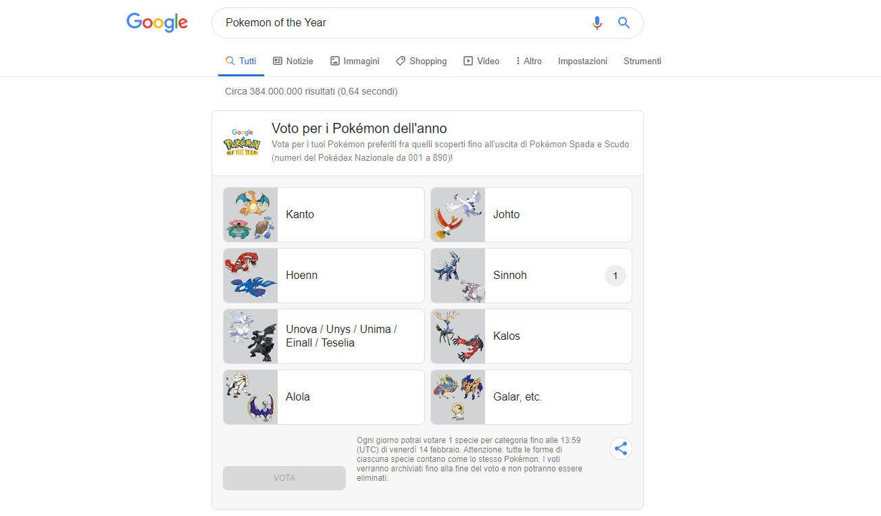
Task: Select the Johto region card
Action: click(531, 215)
